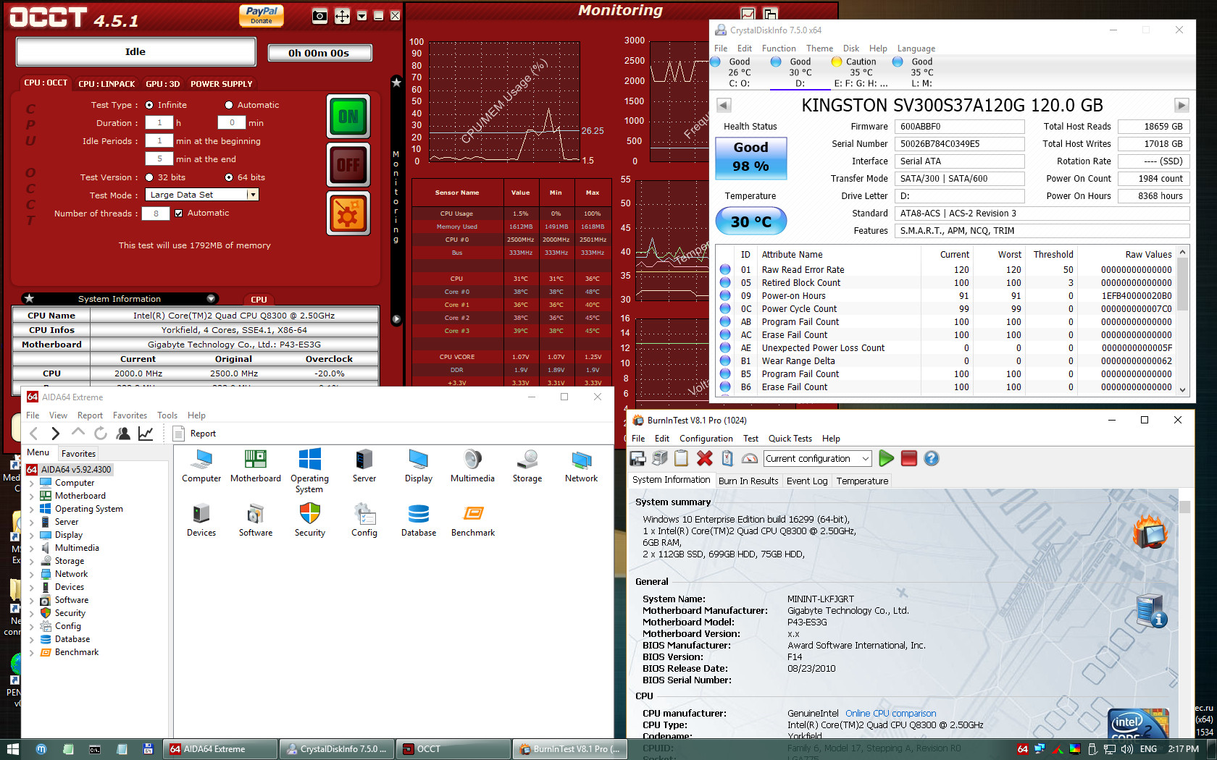Open OCCT settings gear icon
Image resolution: width=1217 pixels, height=760 pixels.
coord(348,214)
